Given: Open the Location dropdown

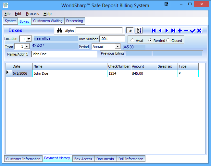Looking at the screenshot, I should [x=28, y=39].
